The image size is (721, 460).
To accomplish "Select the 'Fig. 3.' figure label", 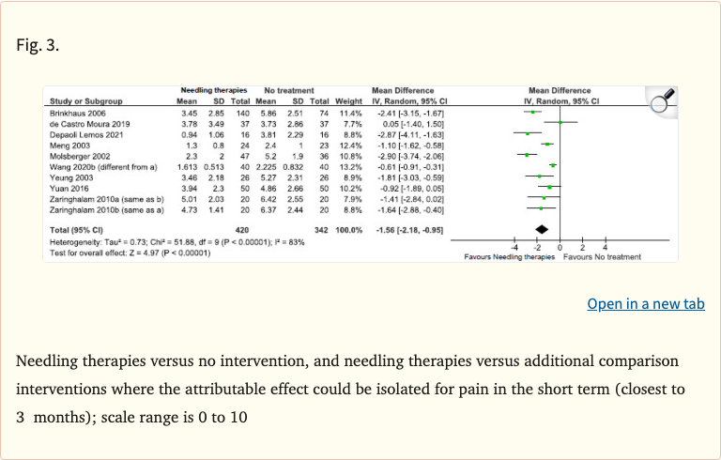I will tap(38, 44).
